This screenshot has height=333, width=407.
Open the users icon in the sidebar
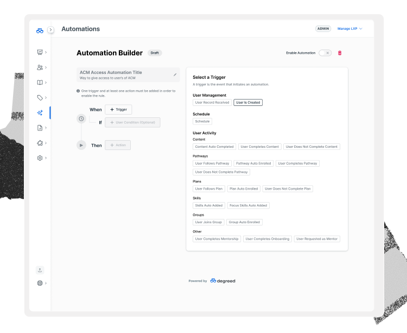pos(40,67)
